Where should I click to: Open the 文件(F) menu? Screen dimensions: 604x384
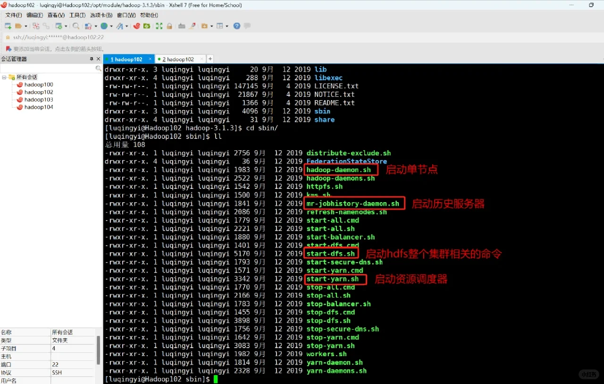click(x=14, y=15)
